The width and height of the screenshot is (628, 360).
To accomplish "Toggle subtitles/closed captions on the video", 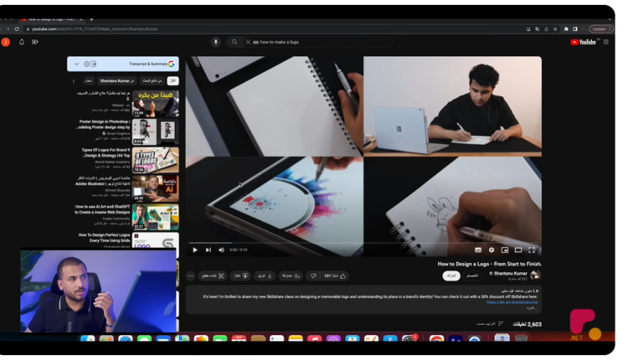I will click(478, 249).
